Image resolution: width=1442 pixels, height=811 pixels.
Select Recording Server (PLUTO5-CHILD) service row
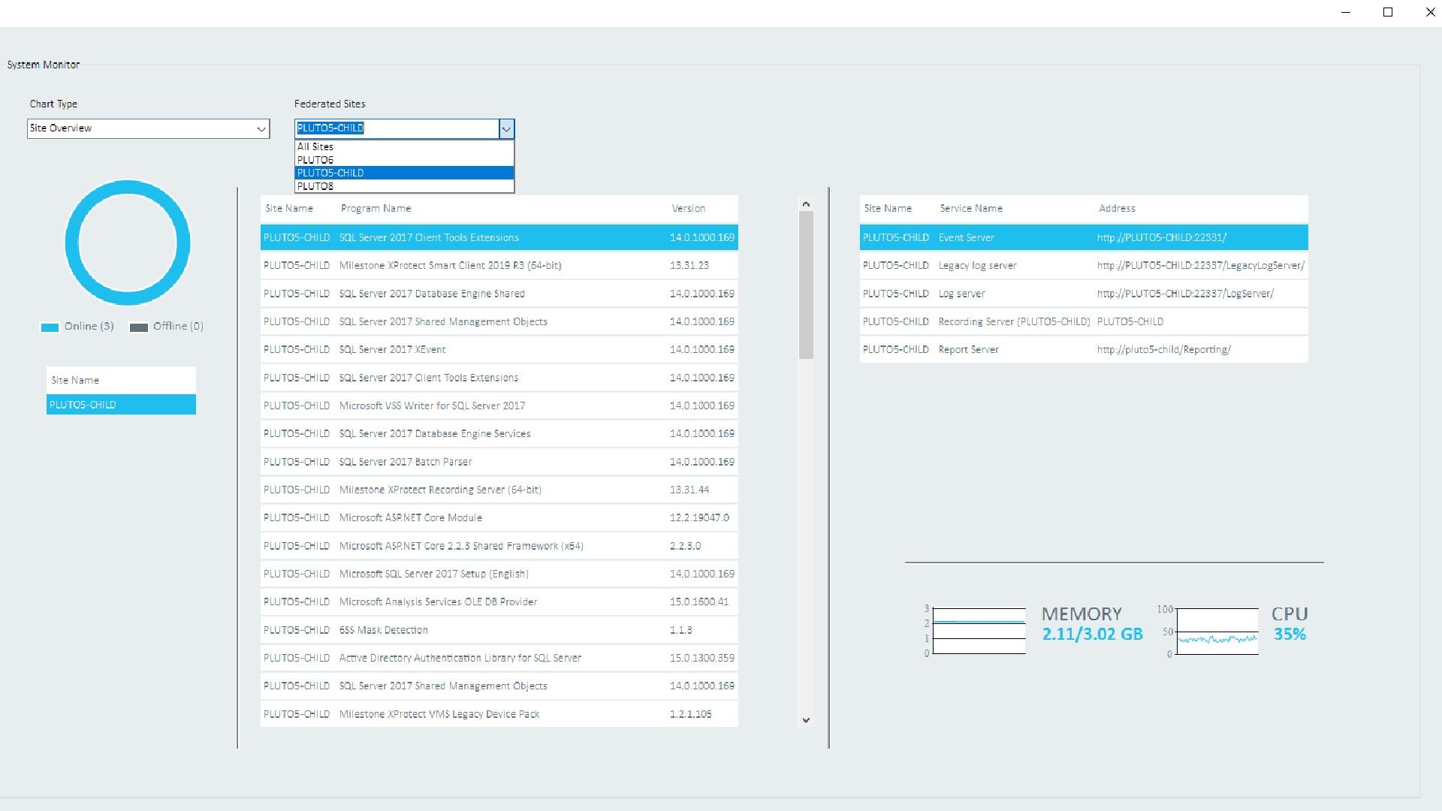(1084, 321)
